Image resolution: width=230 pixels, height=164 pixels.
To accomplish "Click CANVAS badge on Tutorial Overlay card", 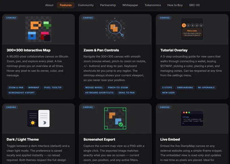I will click(165, 18).
